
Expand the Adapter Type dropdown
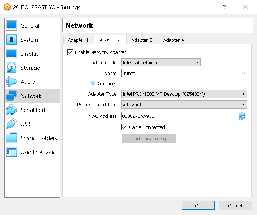coord(184,94)
